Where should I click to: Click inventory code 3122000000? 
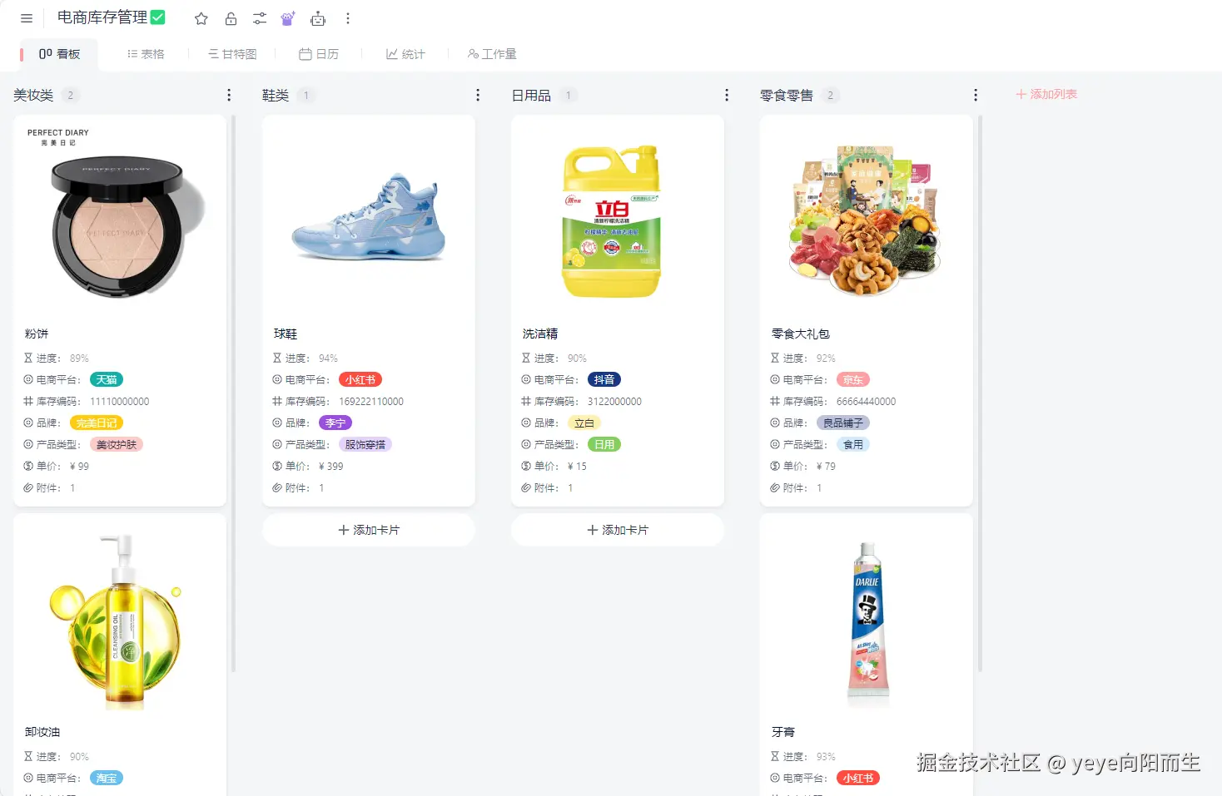(x=614, y=401)
